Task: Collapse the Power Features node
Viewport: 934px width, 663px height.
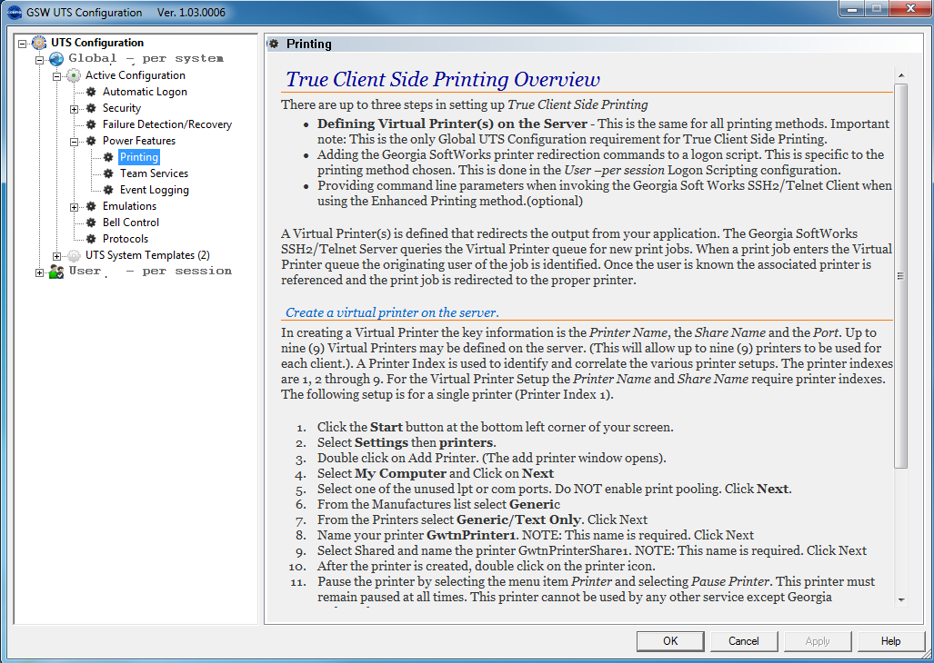Action: click(x=75, y=141)
